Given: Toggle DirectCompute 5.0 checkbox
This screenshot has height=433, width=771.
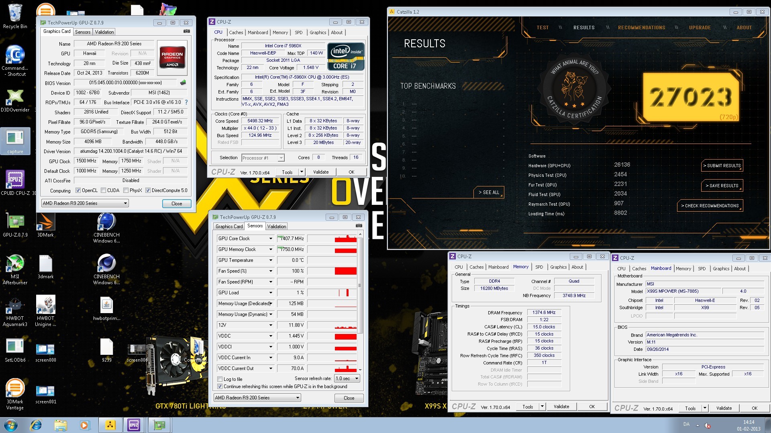Looking at the screenshot, I should point(148,190).
